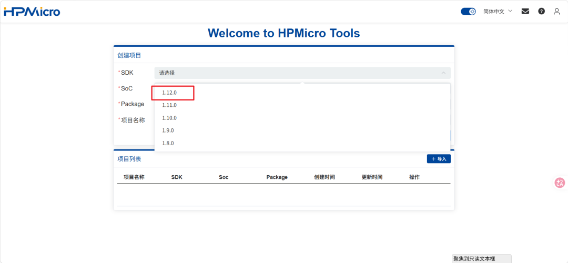The height and width of the screenshot is (263, 568).
Task: Select SDK version 1.12.0
Action: [302, 93]
